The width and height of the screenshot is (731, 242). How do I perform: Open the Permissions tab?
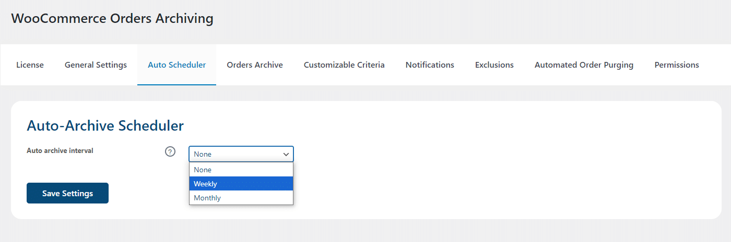tap(677, 65)
